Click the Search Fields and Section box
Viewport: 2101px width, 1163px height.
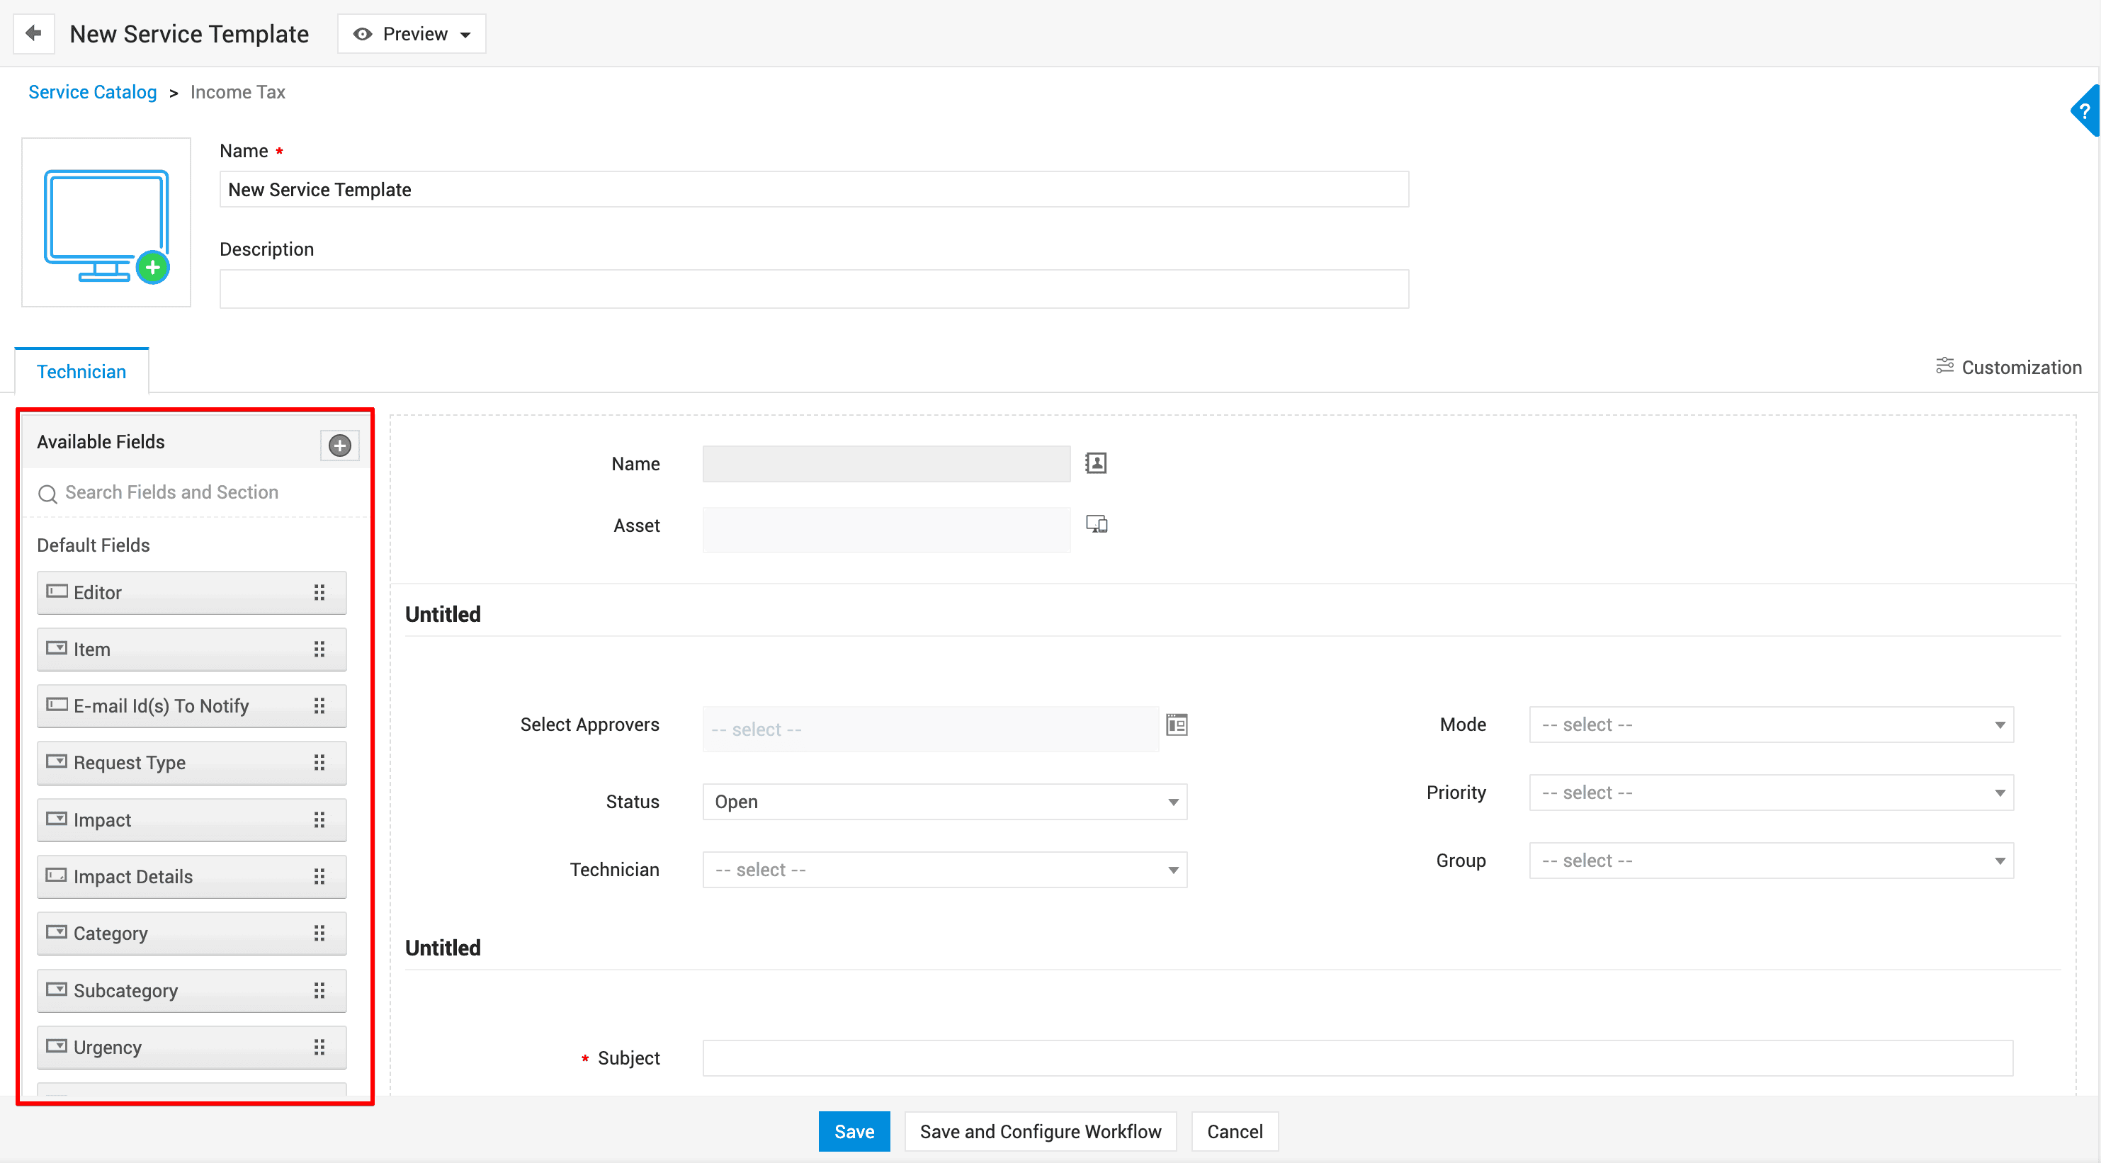(x=196, y=492)
